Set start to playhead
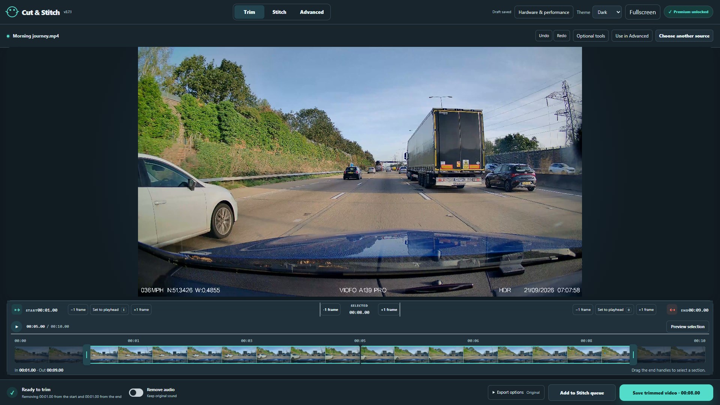Viewport: 720px width, 405px height. (109, 310)
